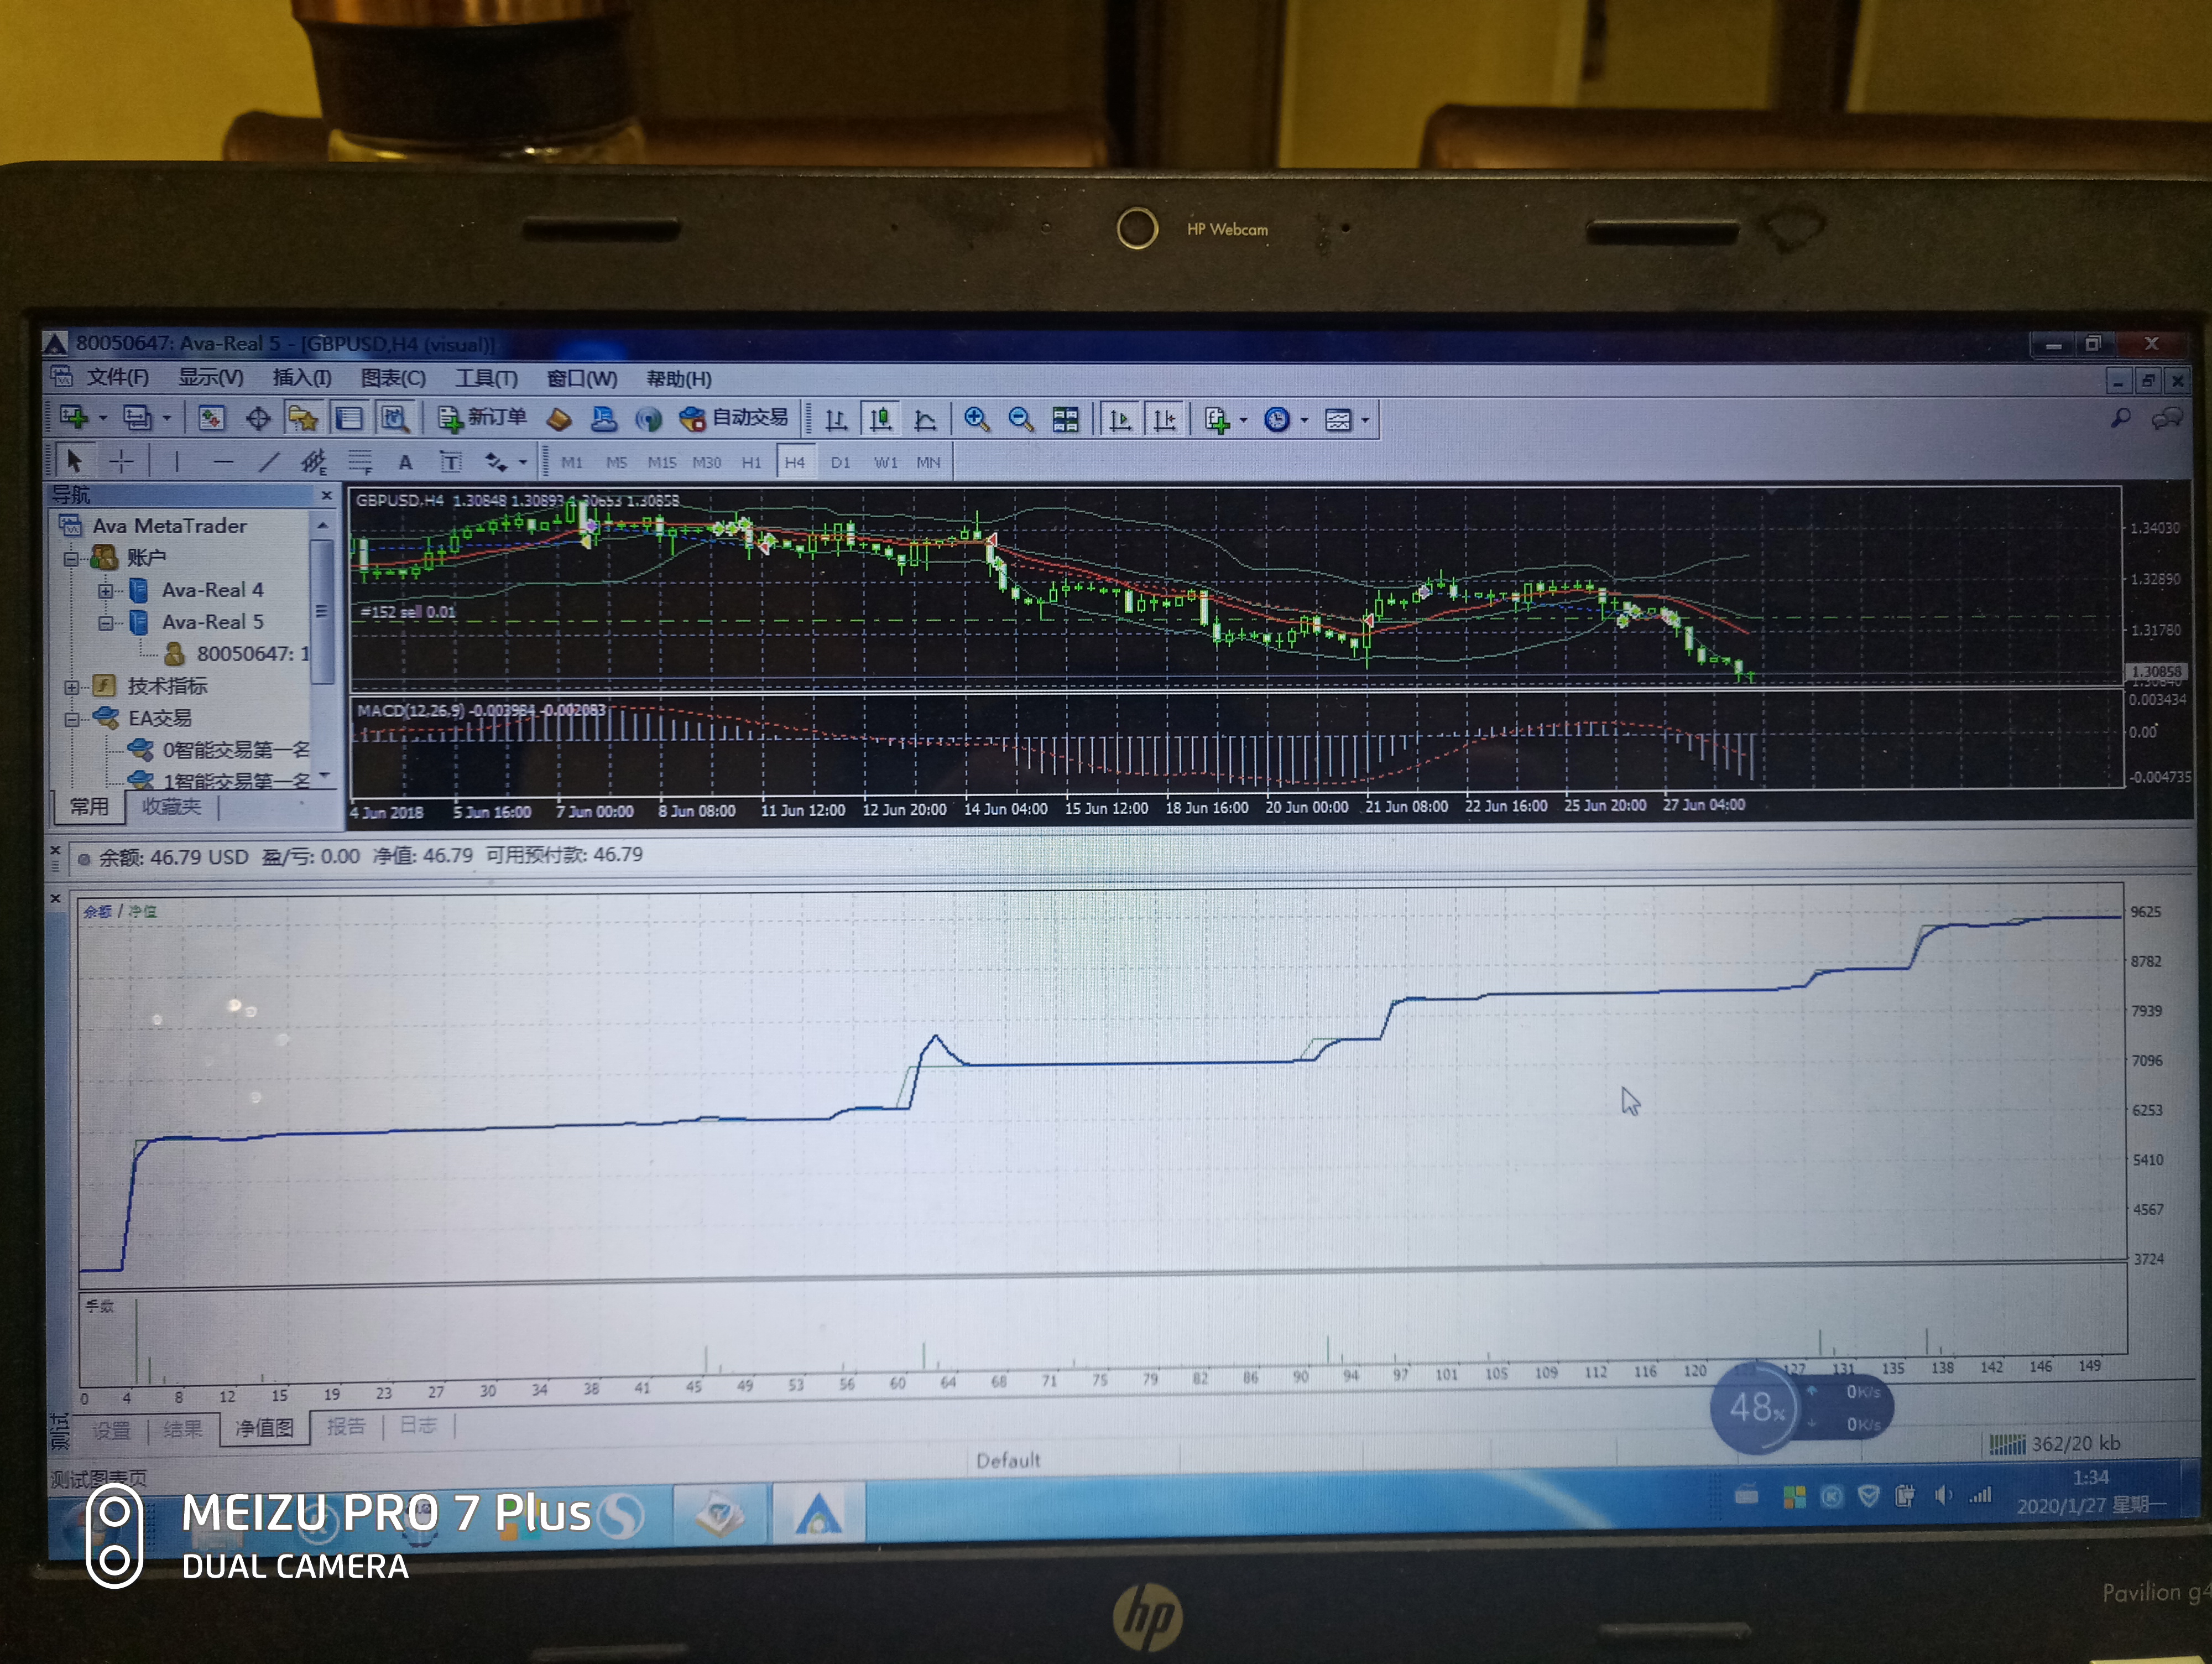Click the text label A tool

pos(405,461)
